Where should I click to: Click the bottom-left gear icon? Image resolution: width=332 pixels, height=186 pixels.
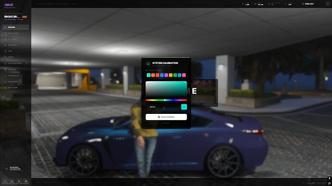tap(26, 181)
